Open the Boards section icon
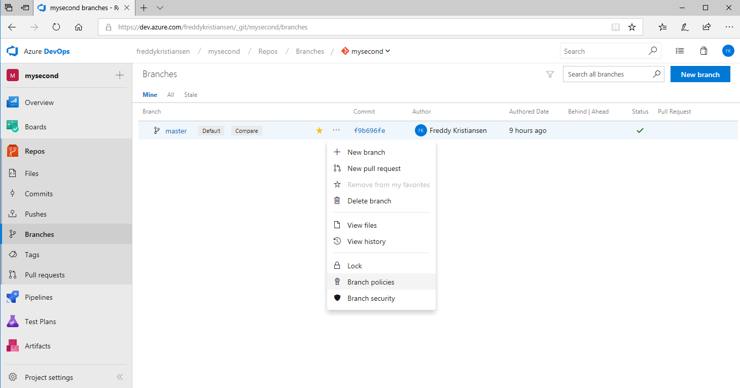 (13, 127)
